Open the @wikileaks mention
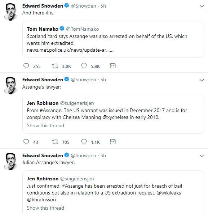The height and width of the screenshot is (214, 208). click(169, 193)
